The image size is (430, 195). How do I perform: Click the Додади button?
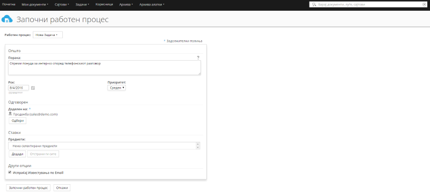pos(17,154)
